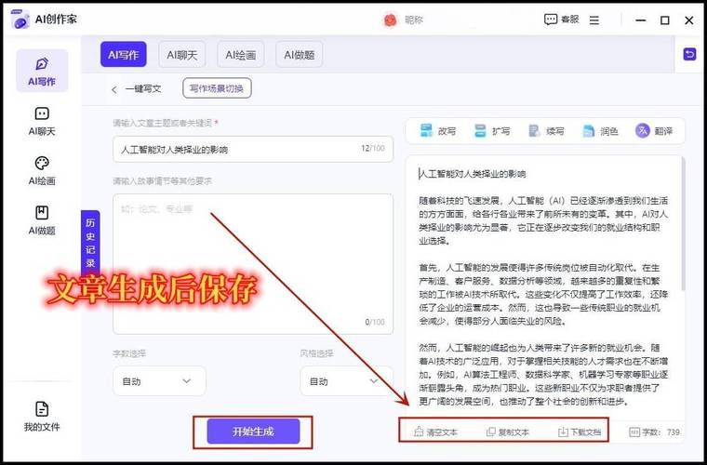
Task: Go back using arrow beside 一键写文
Action: pos(114,89)
